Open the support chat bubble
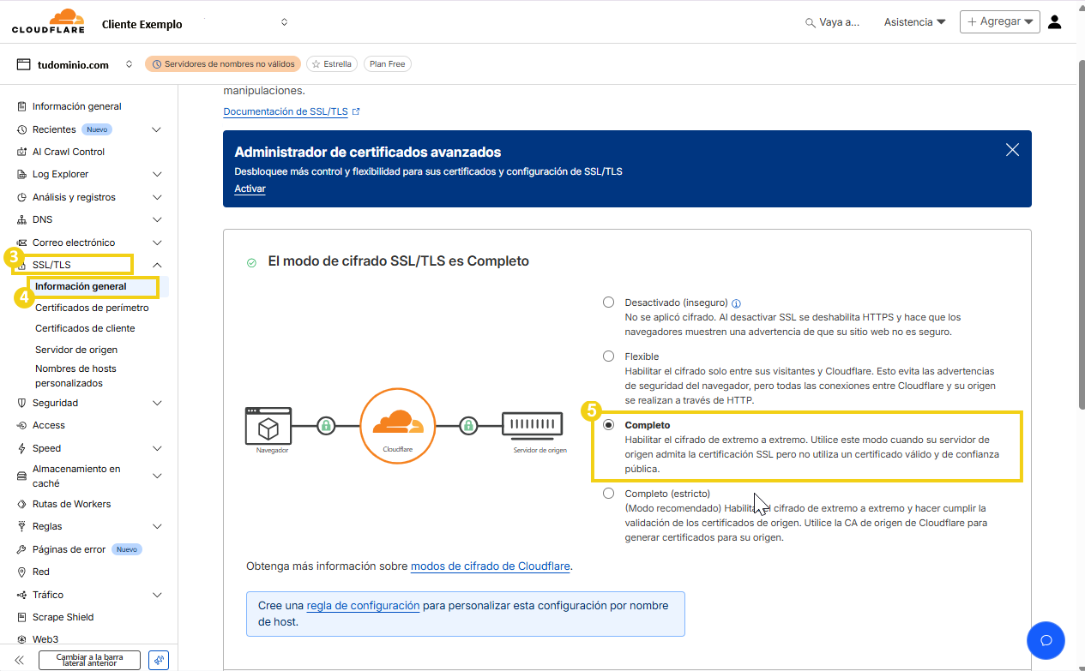The height and width of the screenshot is (671, 1085). (x=1045, y=639)
